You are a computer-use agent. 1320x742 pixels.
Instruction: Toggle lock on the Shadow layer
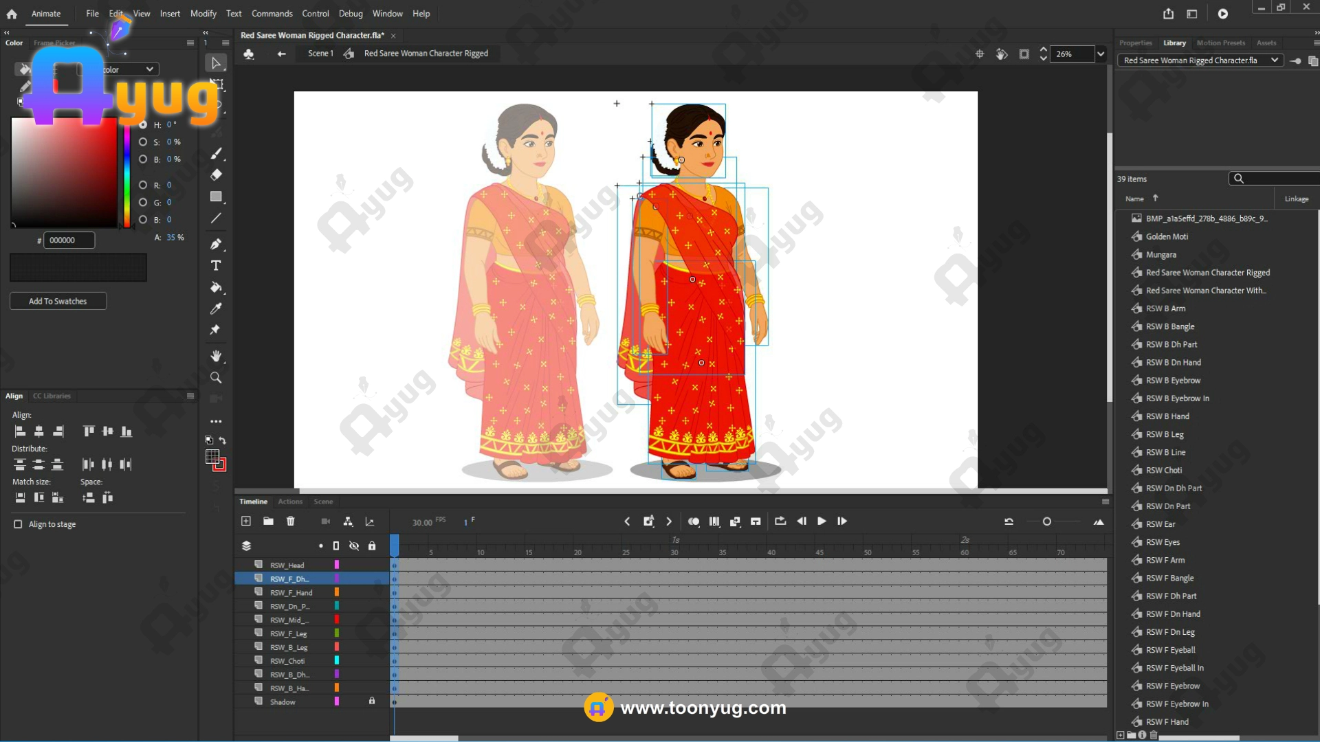point(372,701)
